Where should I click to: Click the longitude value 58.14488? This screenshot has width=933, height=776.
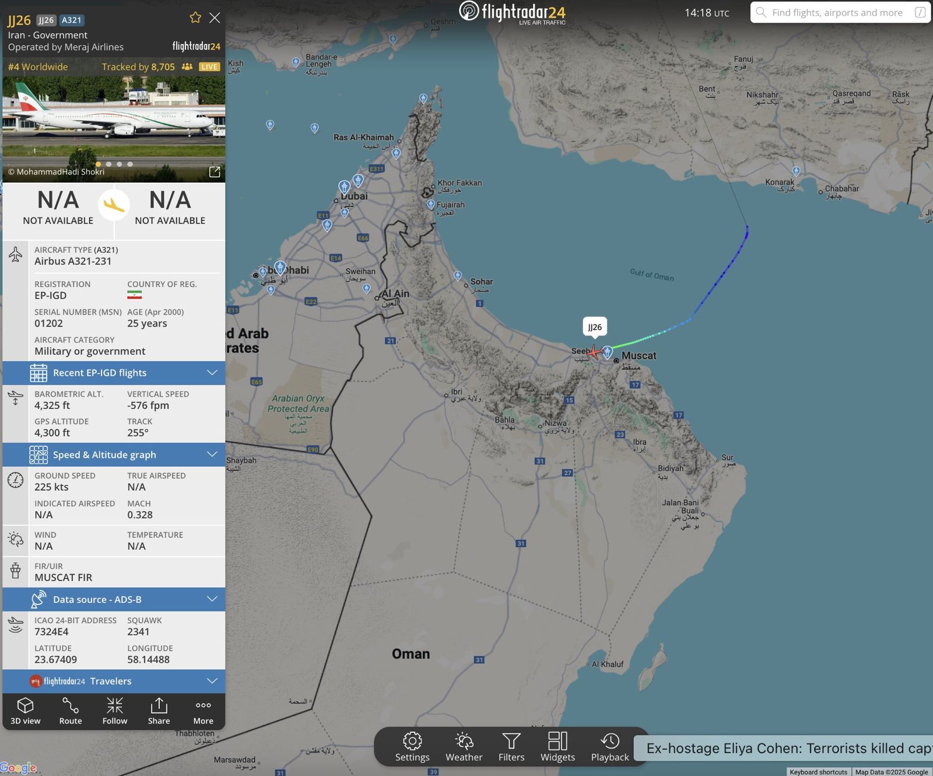(149, 659)
